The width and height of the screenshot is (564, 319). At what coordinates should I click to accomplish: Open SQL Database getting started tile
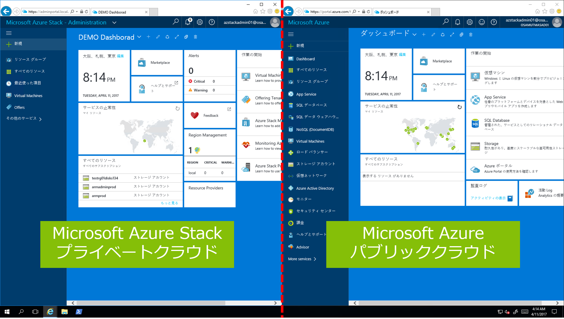pyautogui.click(x=515, y=124)
